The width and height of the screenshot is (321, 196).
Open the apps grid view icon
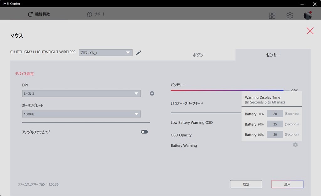point(272,16)
